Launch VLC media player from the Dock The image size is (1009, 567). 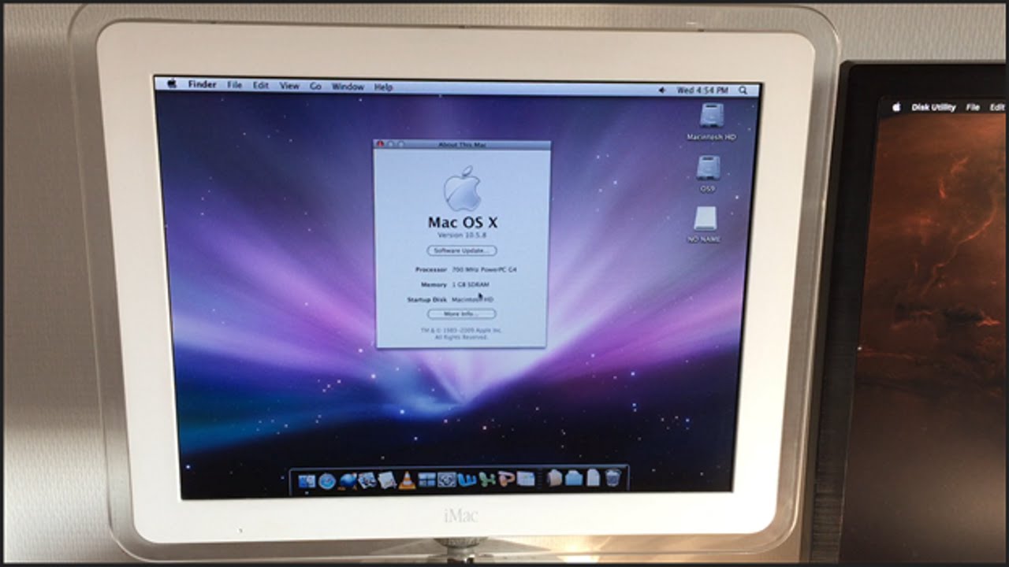405,479
